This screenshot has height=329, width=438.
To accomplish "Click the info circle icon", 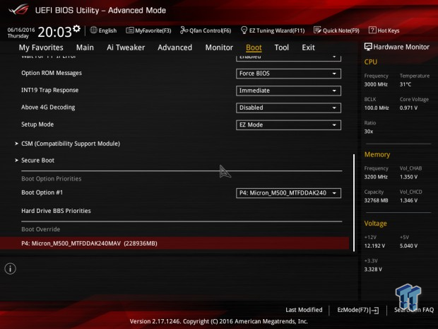I will pos(11,269).
